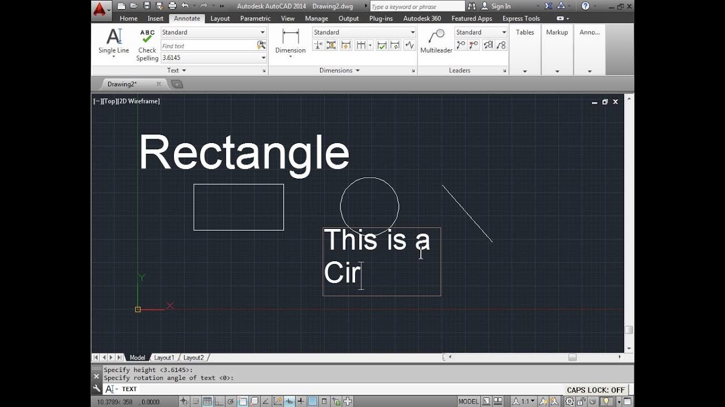Image resolution: width=725 pixels, height=407 pixels.
Task: Select the Dimension tool
Action: (291, 42)
